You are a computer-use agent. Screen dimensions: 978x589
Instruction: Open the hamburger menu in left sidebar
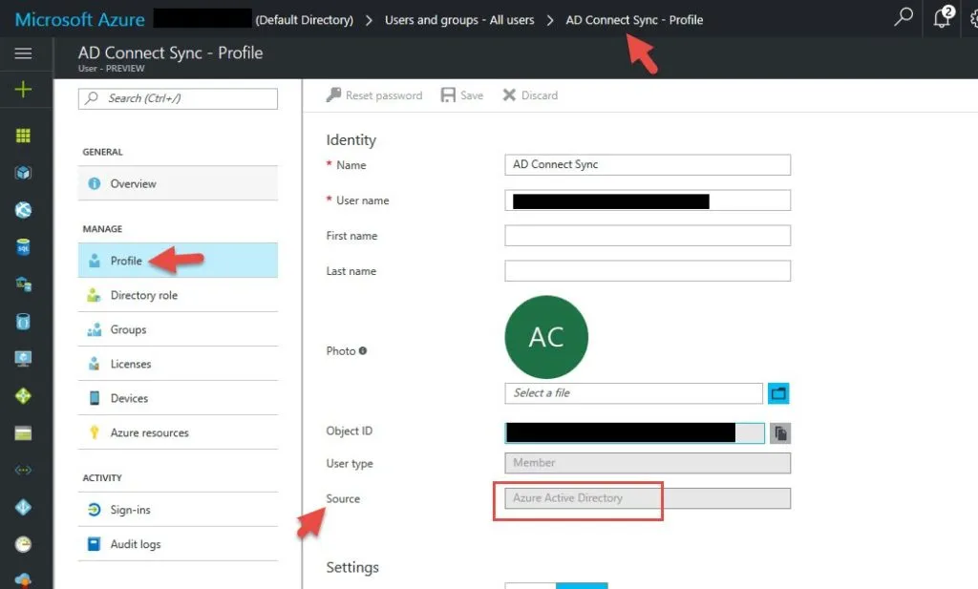point(23,54)
